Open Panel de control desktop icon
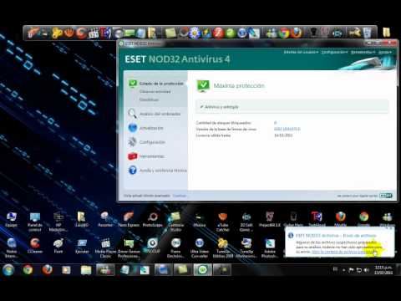The width and height of the screenshot is (401, 301). point(35,222)
